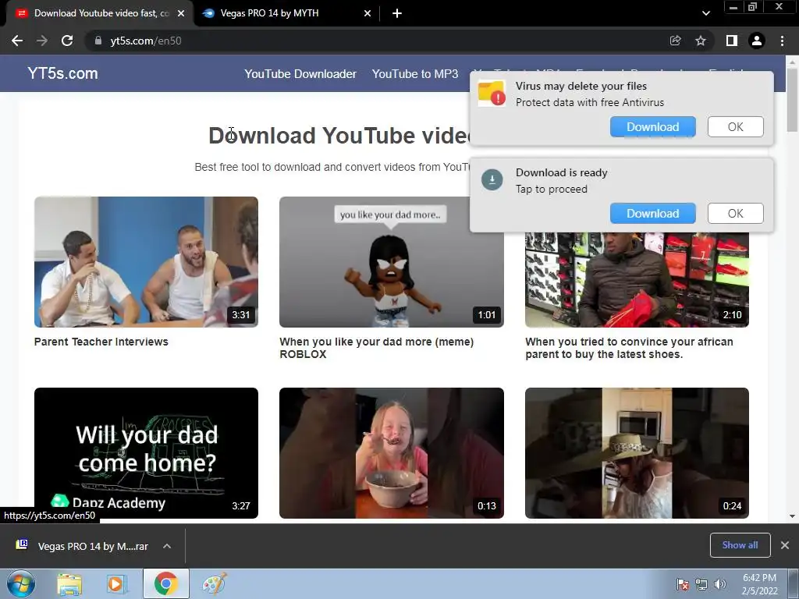This screenshot has height=599, width=799.
Task: Expand the downloaded rar file options chevron
Action: 167,546
